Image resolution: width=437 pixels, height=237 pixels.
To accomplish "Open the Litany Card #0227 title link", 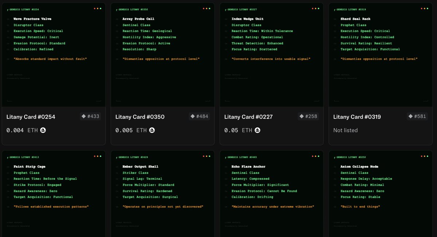I will (x=248, y=117).
